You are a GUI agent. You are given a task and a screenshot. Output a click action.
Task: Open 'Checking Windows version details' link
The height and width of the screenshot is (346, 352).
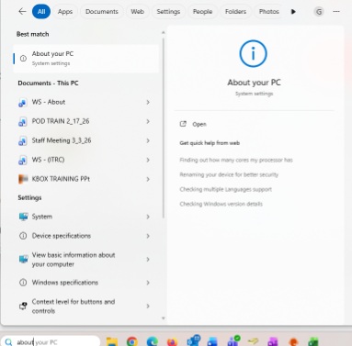tap(221, 204)
